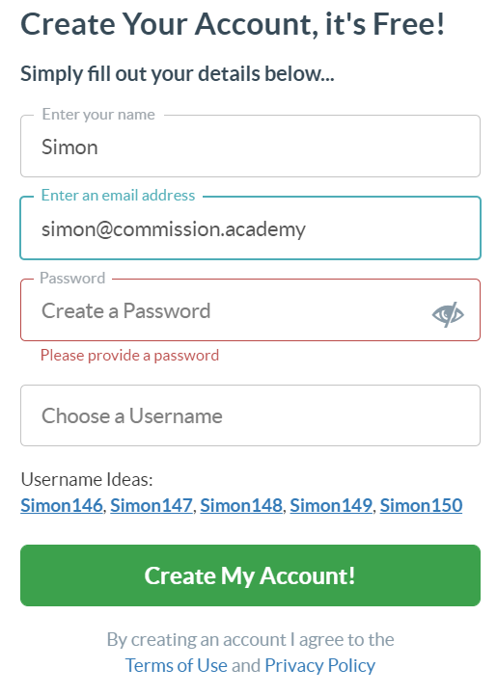Click the 'Please provide a password' error message

click(x=129, y=356)
